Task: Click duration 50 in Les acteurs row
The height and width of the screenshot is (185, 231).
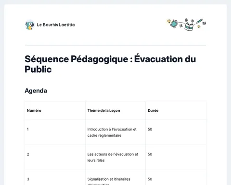Action: point(150,154)
